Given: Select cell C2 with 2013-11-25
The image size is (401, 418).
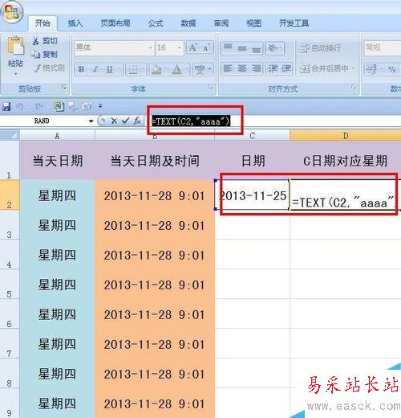Looking at the screenshot, I should [x=253, y=195].
